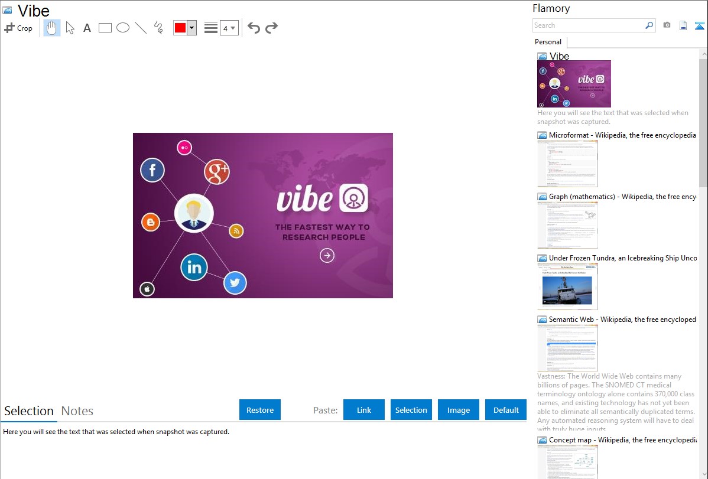Open the Concept map snapshot thumbnail
708x479 pixels.
click(567, 462)
